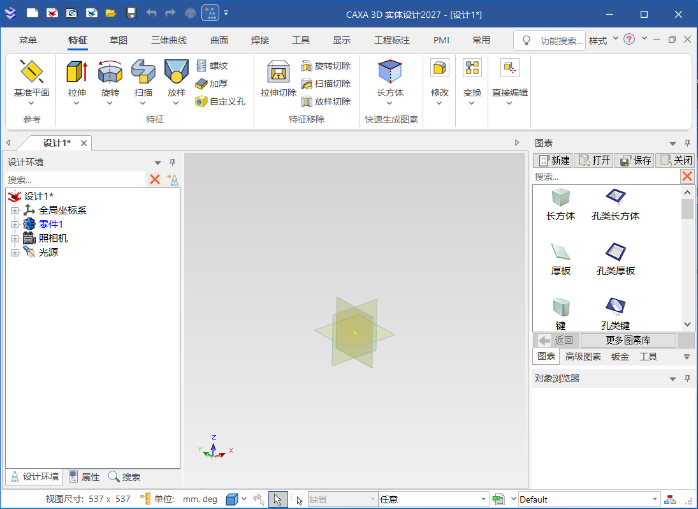Switch to the 草图 ribbon tab
This screenshot has width=698, height=509.
click(119, 41)
